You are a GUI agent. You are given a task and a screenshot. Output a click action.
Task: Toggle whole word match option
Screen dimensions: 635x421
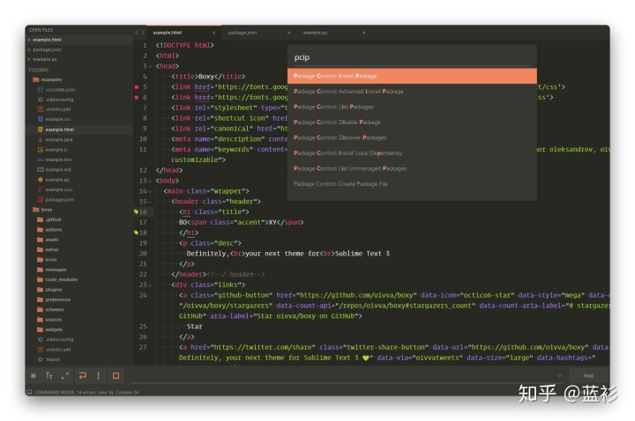(65, 374)
